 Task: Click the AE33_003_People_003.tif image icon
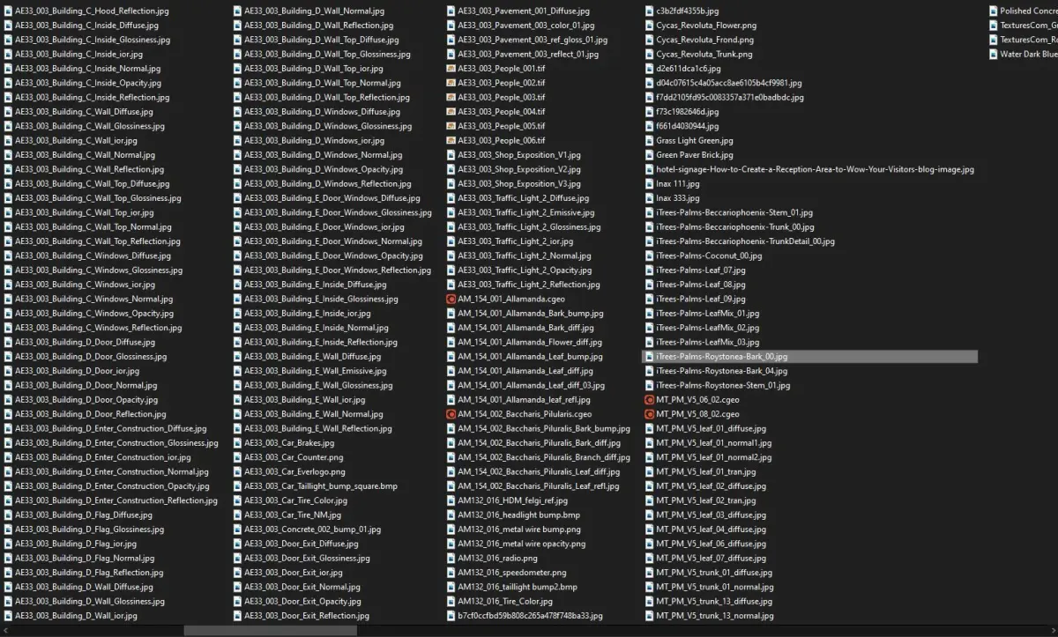coord(451,97)
